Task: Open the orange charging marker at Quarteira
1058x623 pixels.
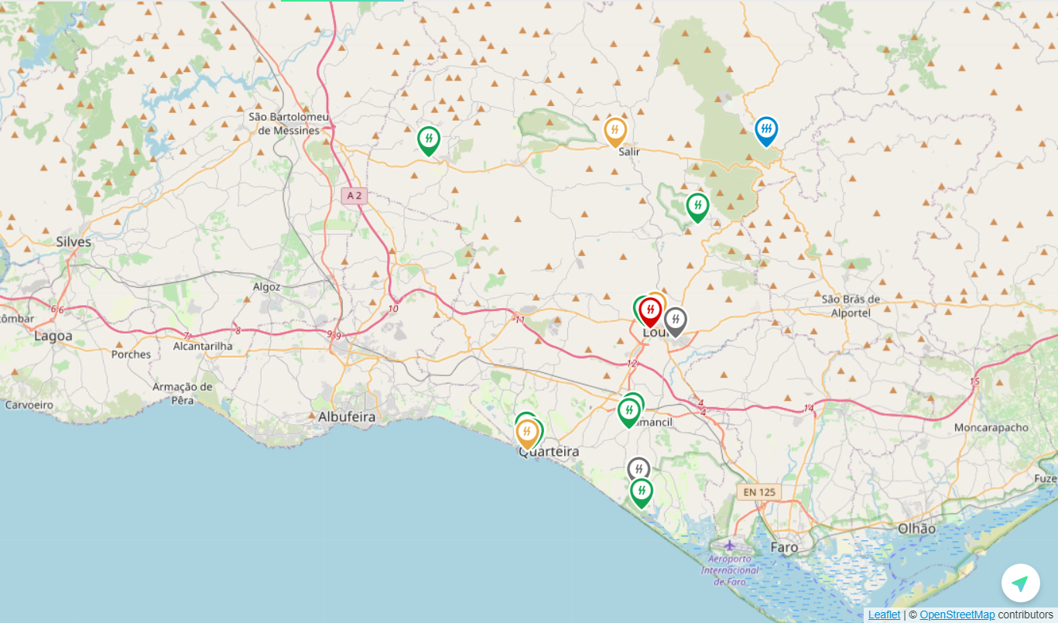Action: (x=527, y=433)
